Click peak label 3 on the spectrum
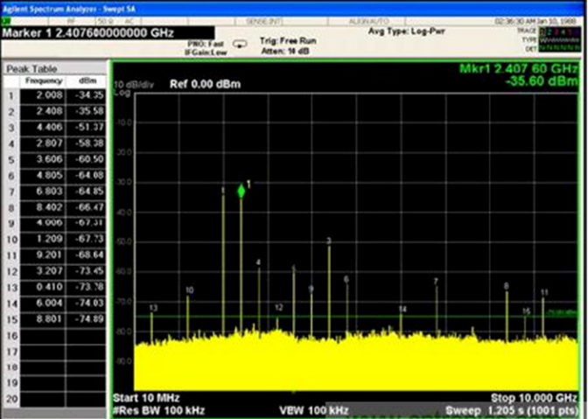The width and height of the screenshot is (588, 419). [329, 241]
